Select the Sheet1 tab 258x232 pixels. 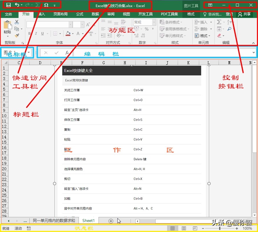[x=89, y=221]
